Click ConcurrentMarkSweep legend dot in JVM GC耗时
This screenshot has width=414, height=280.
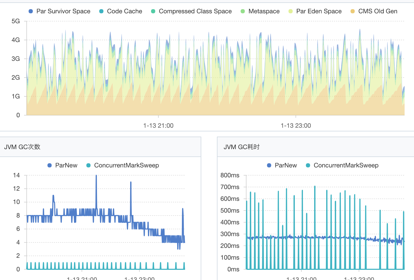(x=308, y=165)
